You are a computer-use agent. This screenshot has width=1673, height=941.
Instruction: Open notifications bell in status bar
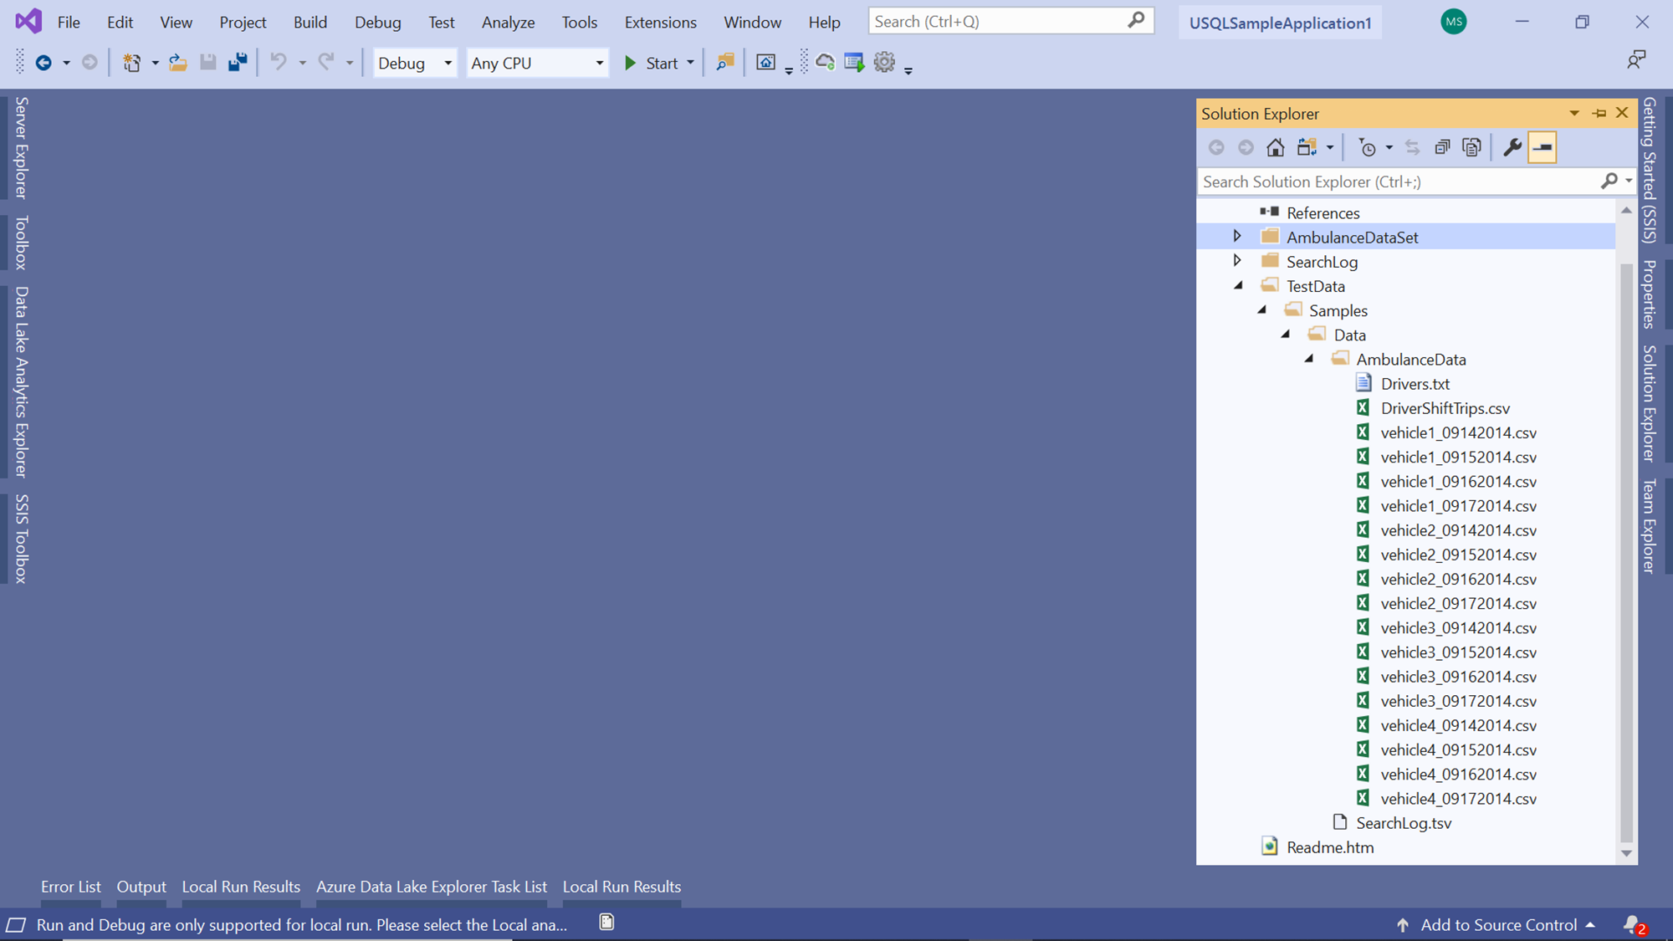tap(1632, 924)
